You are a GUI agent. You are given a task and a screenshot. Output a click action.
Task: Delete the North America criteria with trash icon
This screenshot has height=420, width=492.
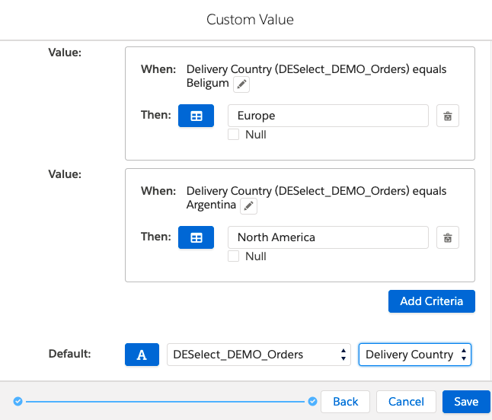coord(448,237)
